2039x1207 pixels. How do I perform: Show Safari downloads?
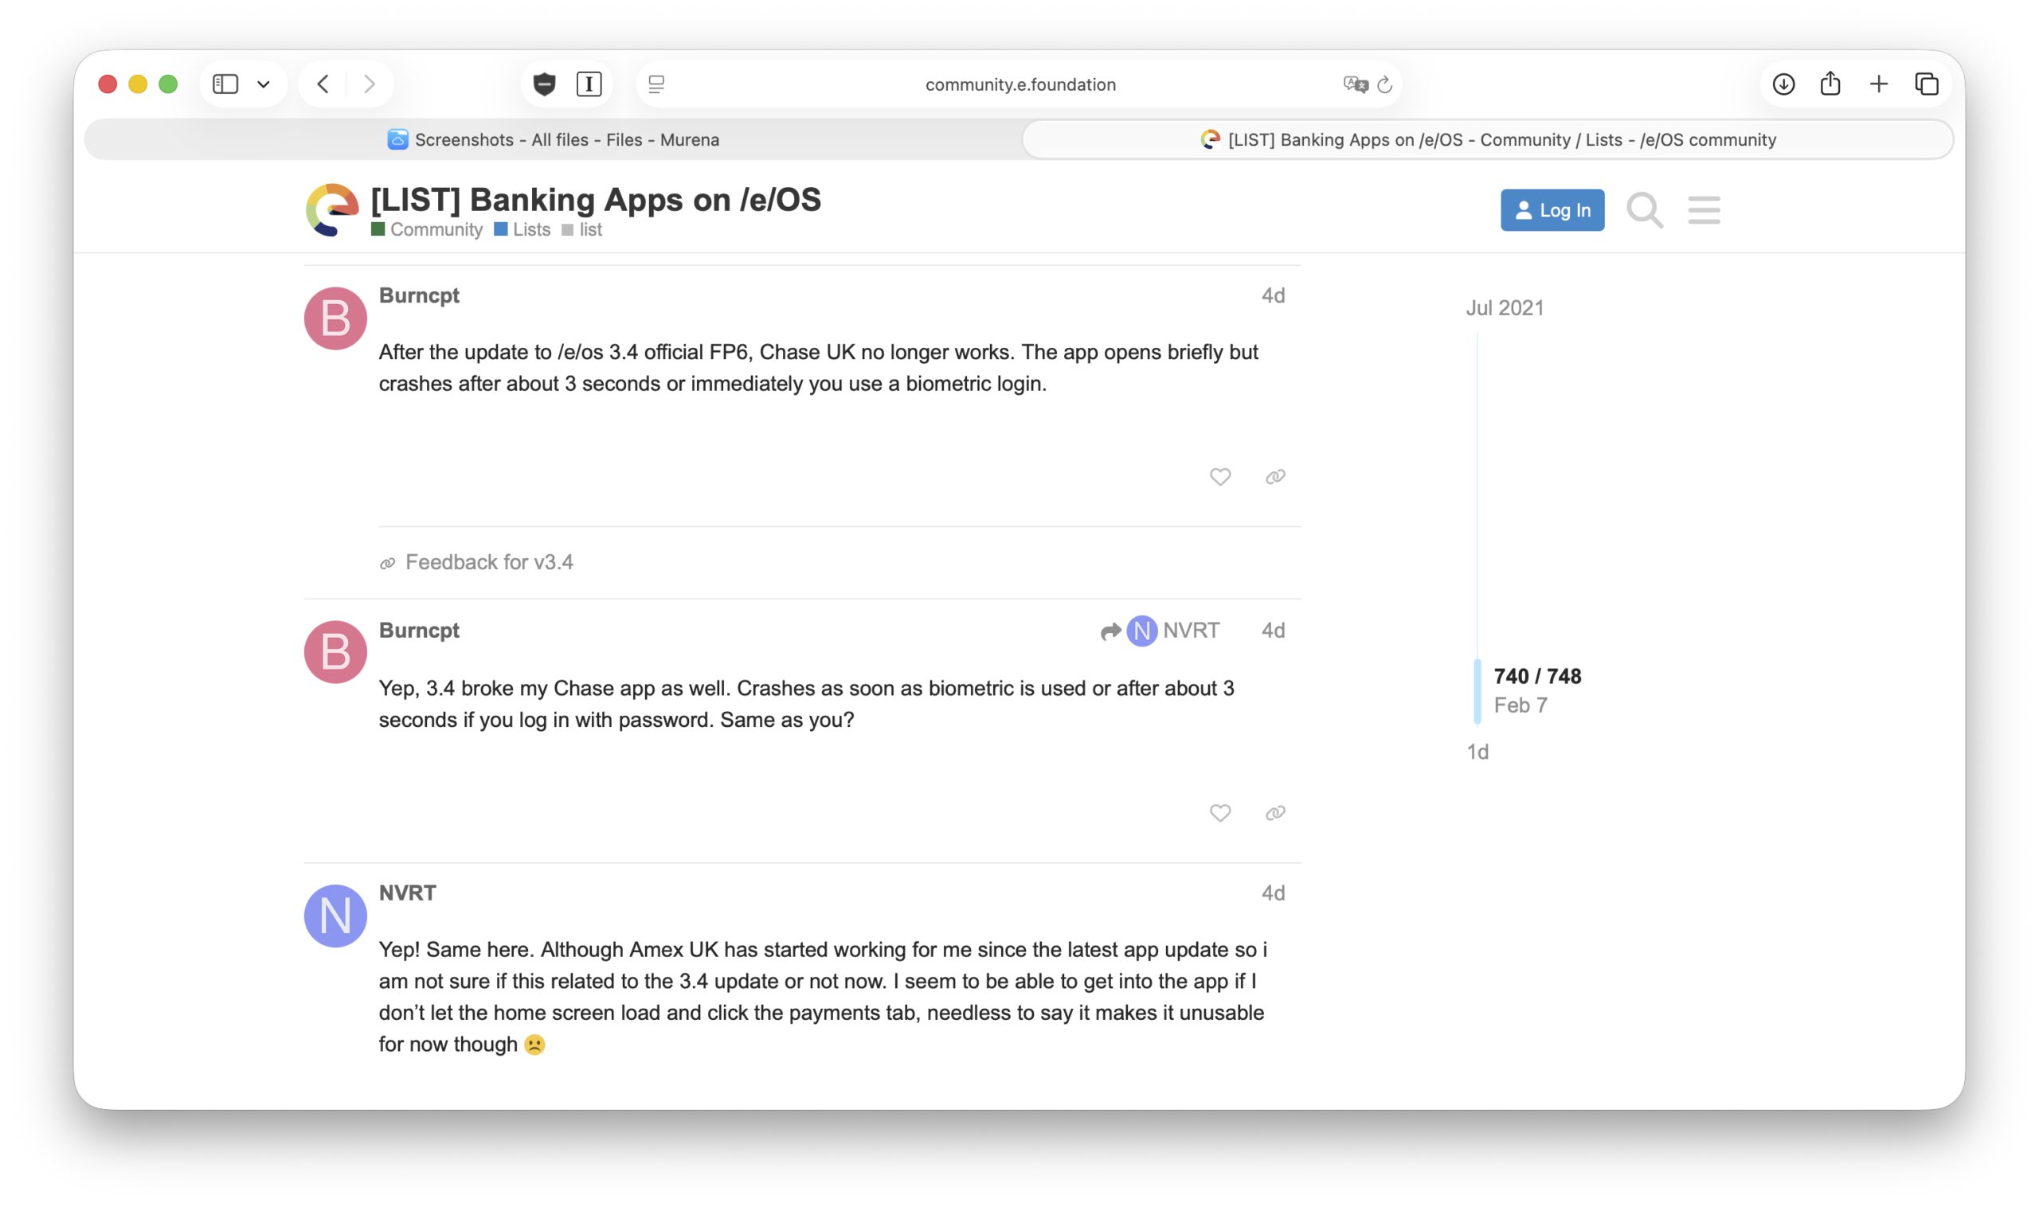pos(1783,84)
